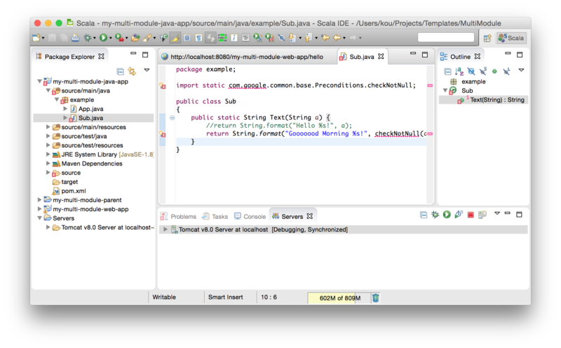
Task: Collapse source/main/java folder
Action: 48,91
